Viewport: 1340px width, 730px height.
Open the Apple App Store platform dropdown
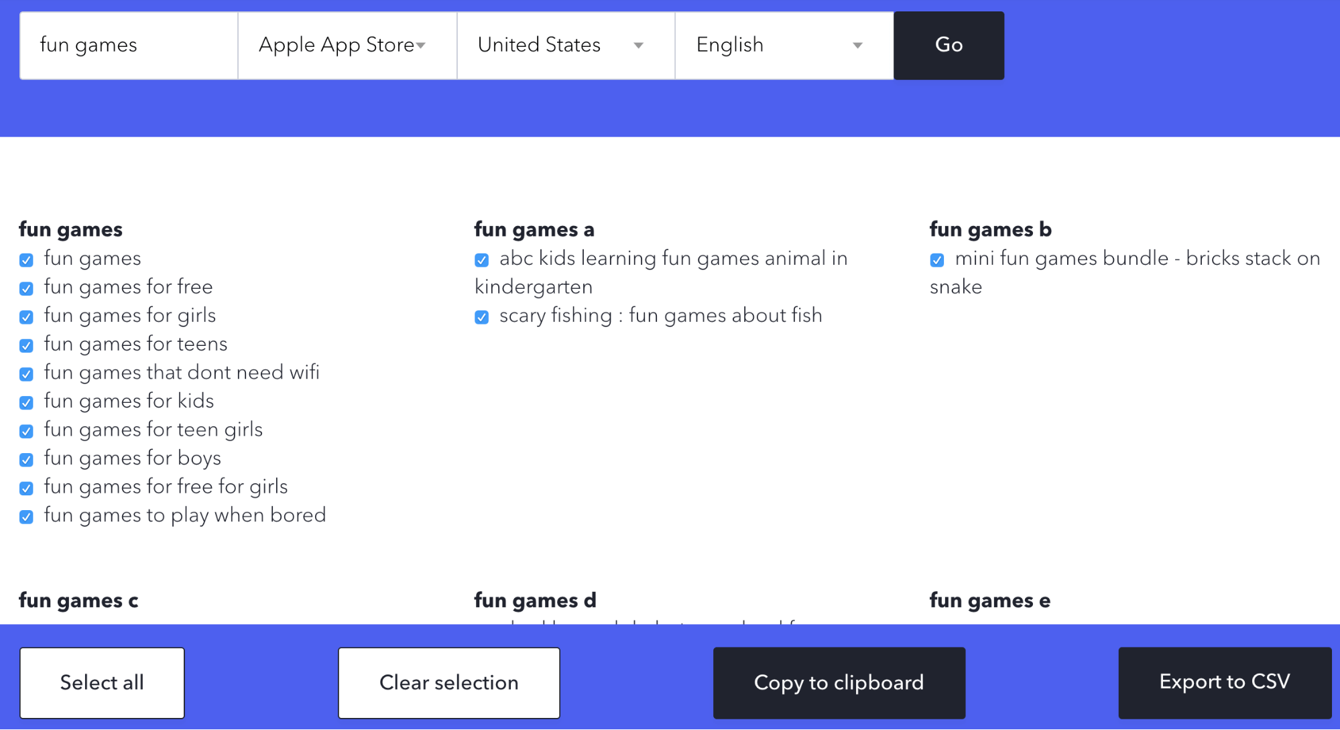(346, 45)
